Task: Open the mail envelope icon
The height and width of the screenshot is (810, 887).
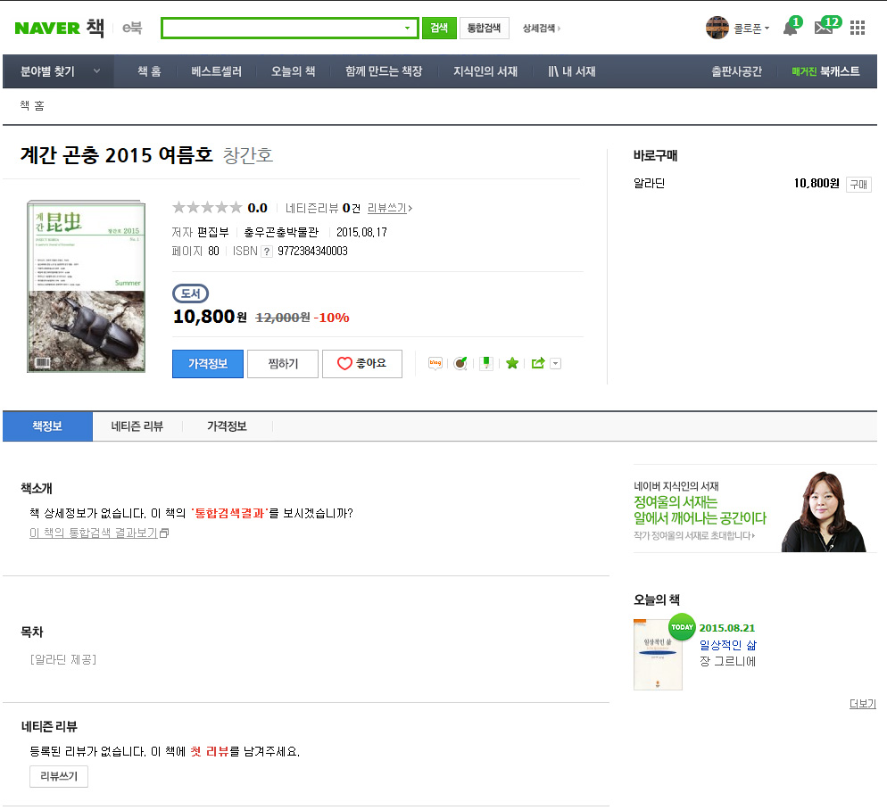Action: click(824, 28)
